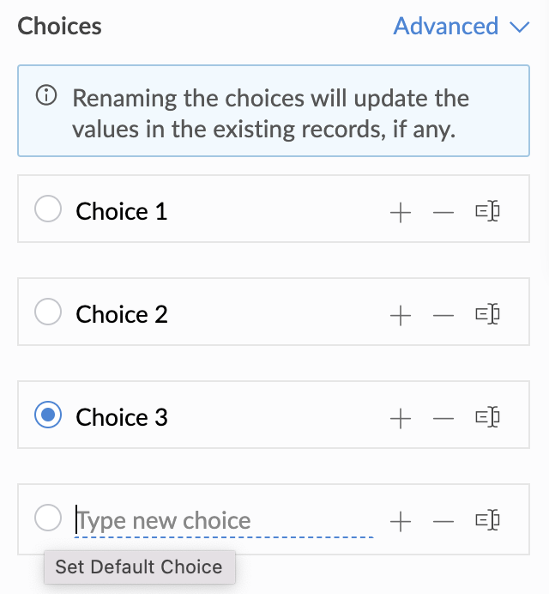Remove Choice 1 using minus icon
Image resolution: width=549 pixels, height=594 pixels.
coord(443,213)
